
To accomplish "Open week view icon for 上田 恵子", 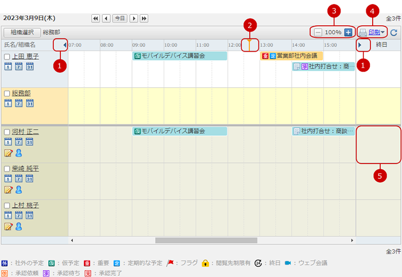I will (19, 66).
